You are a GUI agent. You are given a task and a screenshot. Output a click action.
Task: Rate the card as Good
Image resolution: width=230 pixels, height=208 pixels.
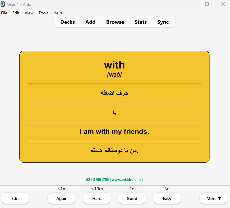pos(132,198)
